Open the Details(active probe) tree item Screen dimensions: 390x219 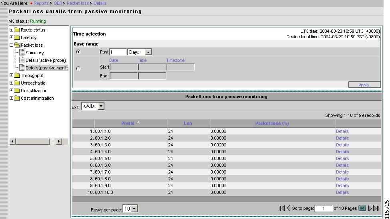coord(46,60)
